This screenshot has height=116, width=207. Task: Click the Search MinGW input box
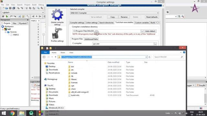169,57
